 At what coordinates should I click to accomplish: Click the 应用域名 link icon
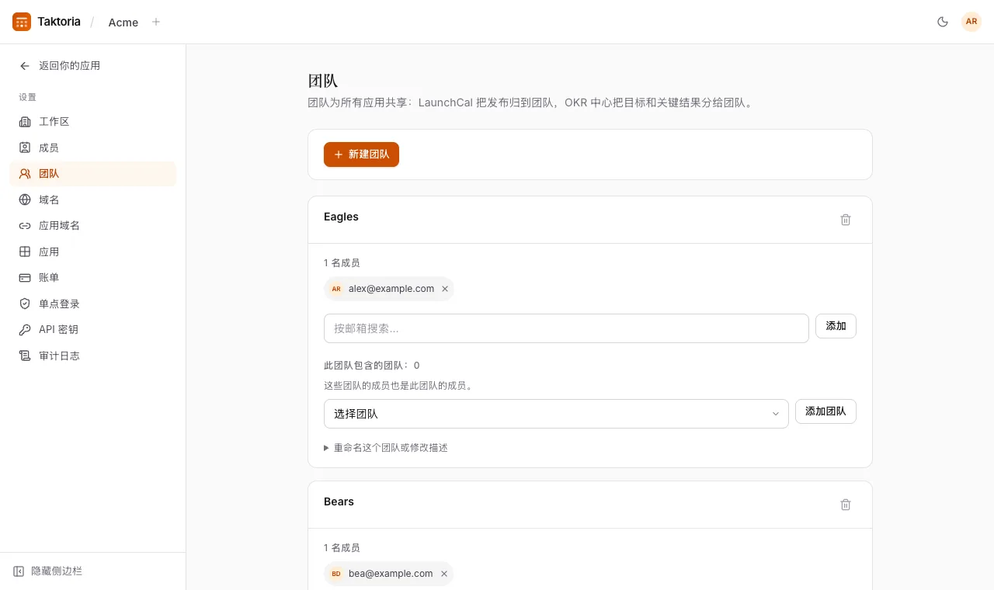coord(25,226)
